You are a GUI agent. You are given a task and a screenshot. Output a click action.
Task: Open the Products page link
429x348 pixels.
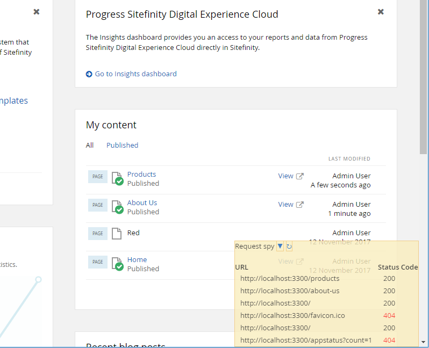click(141, 174)
